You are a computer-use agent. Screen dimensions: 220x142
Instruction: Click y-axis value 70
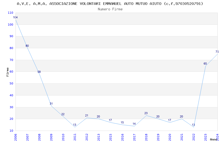click(x=11, y=60)
